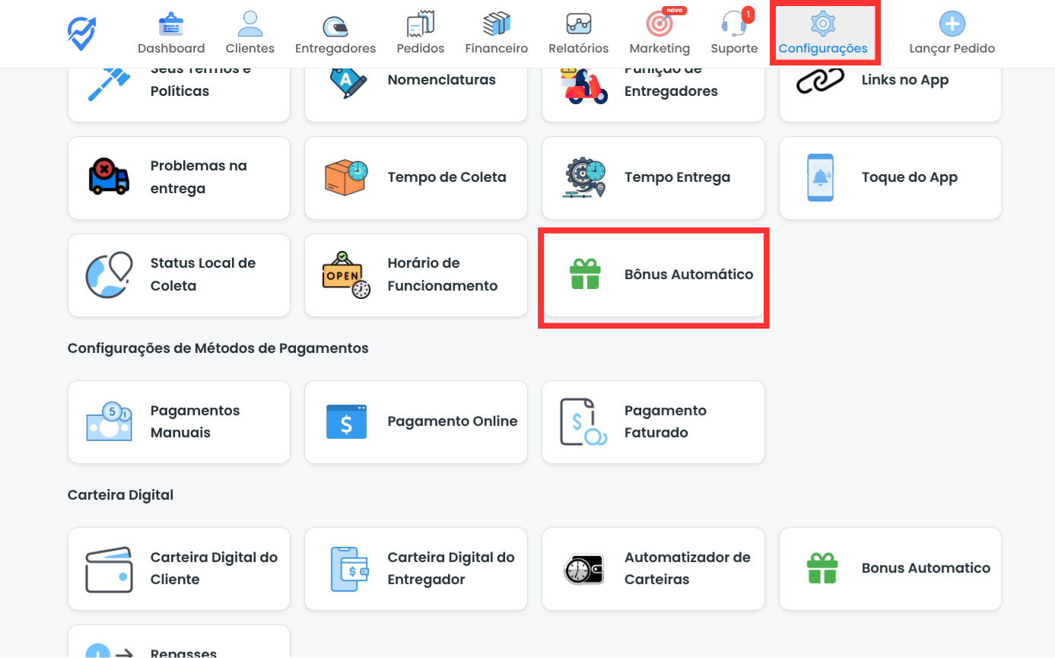Open Horário de Funcionamento card
This screenshot has height=658, width=1055.
[x=415, y=275]
